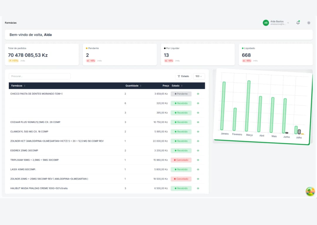This screenshot has height=225, width=317.
Task: Sort by Quantidade column header
Action: (x=133, y=86)
